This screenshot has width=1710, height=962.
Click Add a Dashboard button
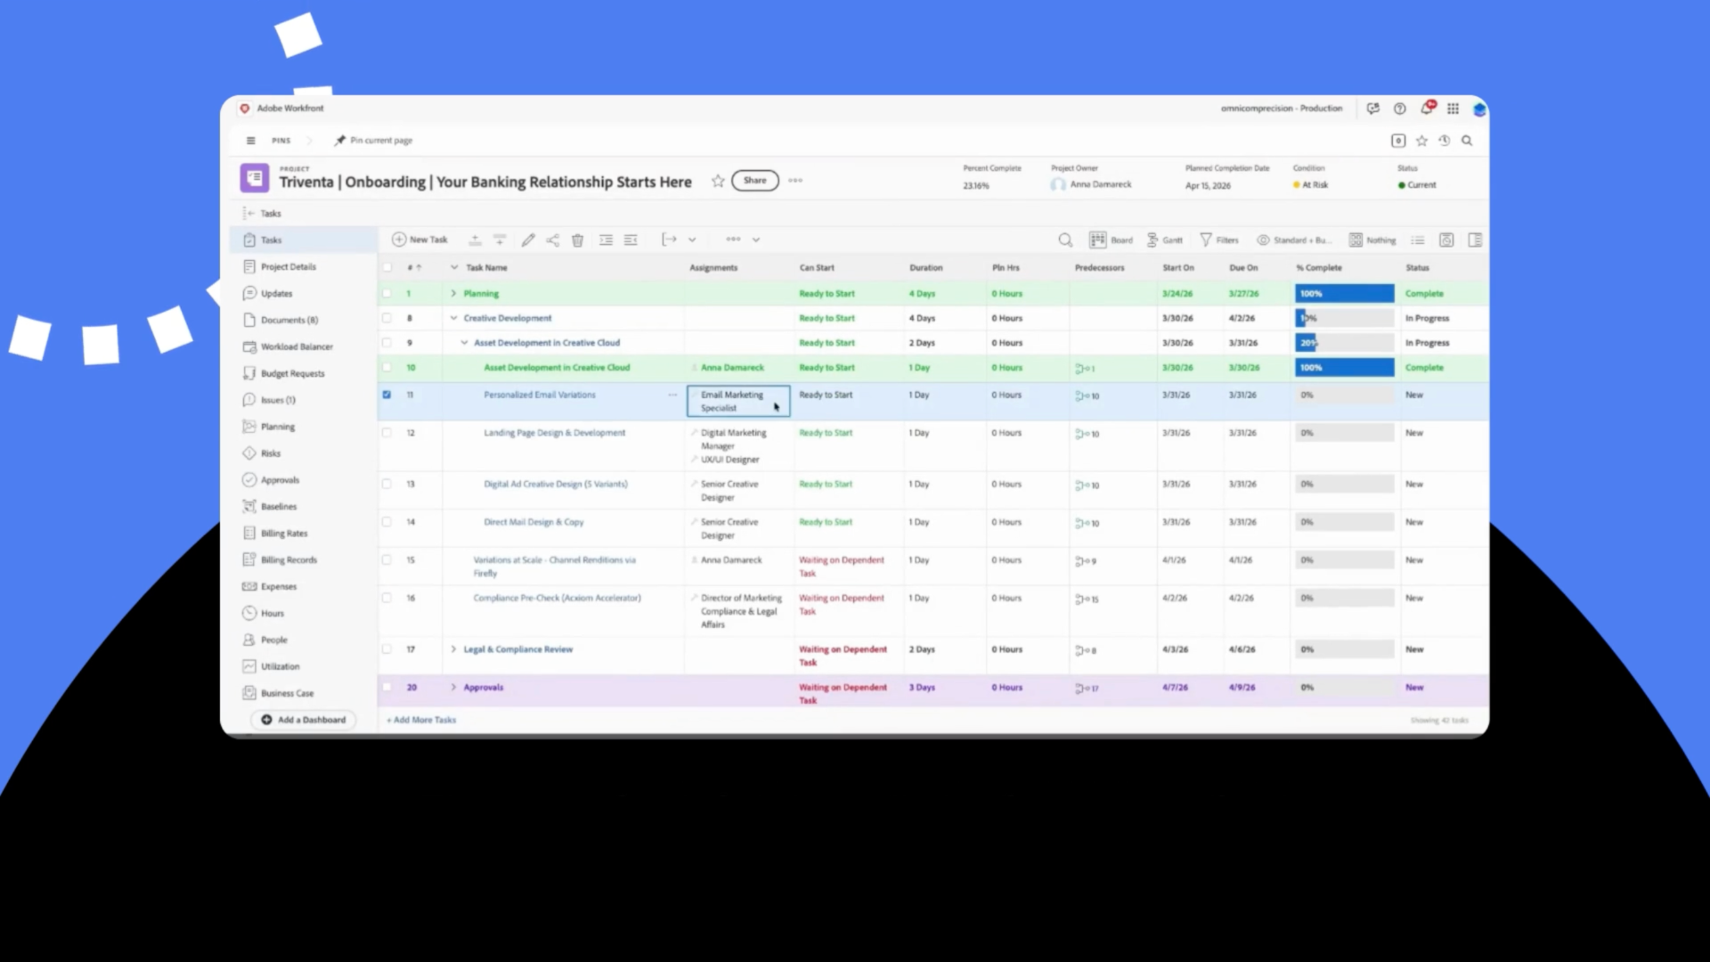point(303,720)
